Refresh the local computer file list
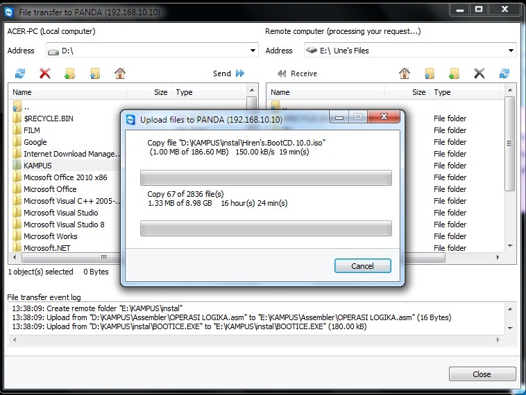The width and height of the screenshot is (526, 395). pyautogui.click(x=20, y=73)
